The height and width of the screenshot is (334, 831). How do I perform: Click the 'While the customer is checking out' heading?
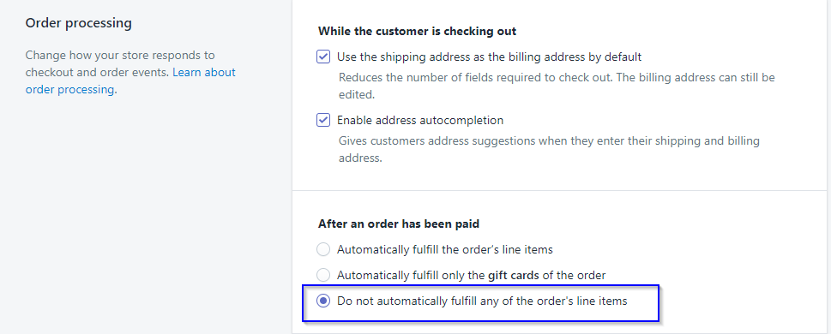click(x=417, y=31)
